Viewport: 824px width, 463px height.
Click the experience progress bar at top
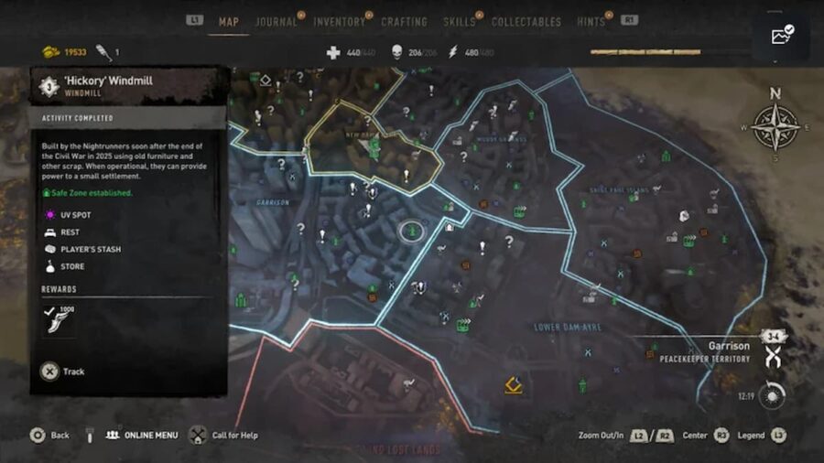point(645,52)
